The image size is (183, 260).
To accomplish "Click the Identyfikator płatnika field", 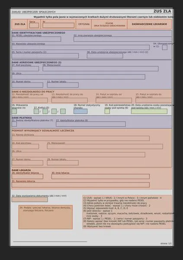I will [91, 124].
